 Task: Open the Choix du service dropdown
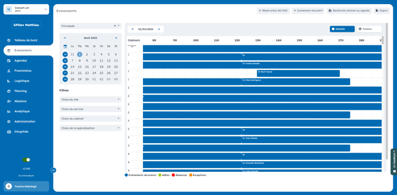coord(90,109)
